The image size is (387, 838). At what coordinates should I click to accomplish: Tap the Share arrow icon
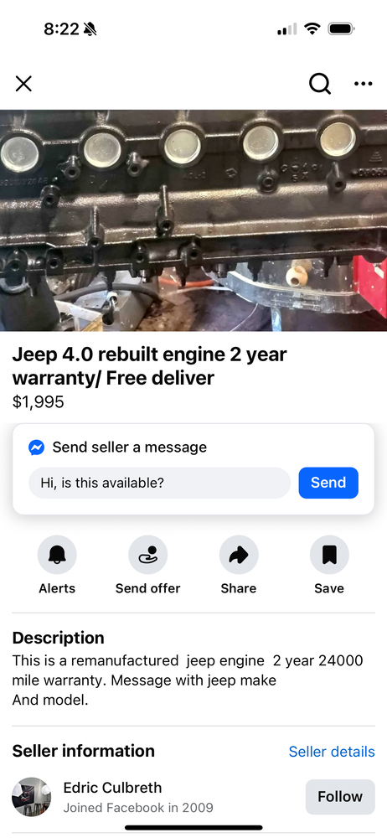click(x=239, y=555)
